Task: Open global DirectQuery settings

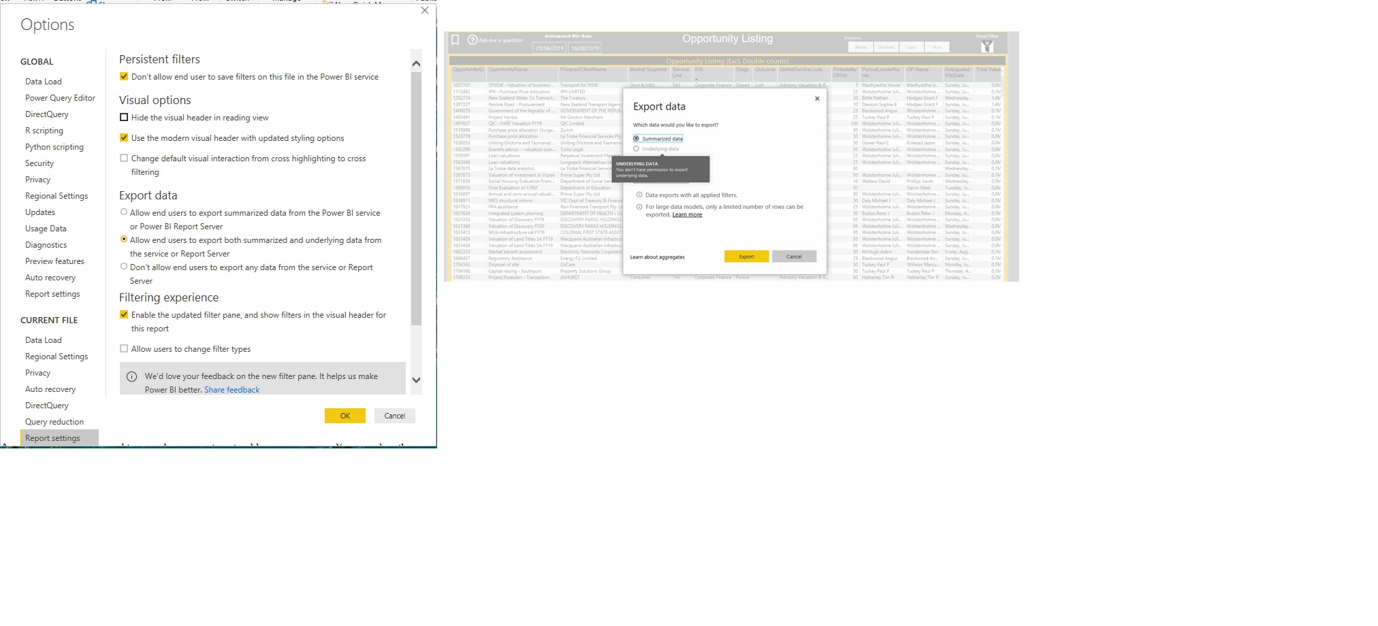Action: [x=47, y=114]
